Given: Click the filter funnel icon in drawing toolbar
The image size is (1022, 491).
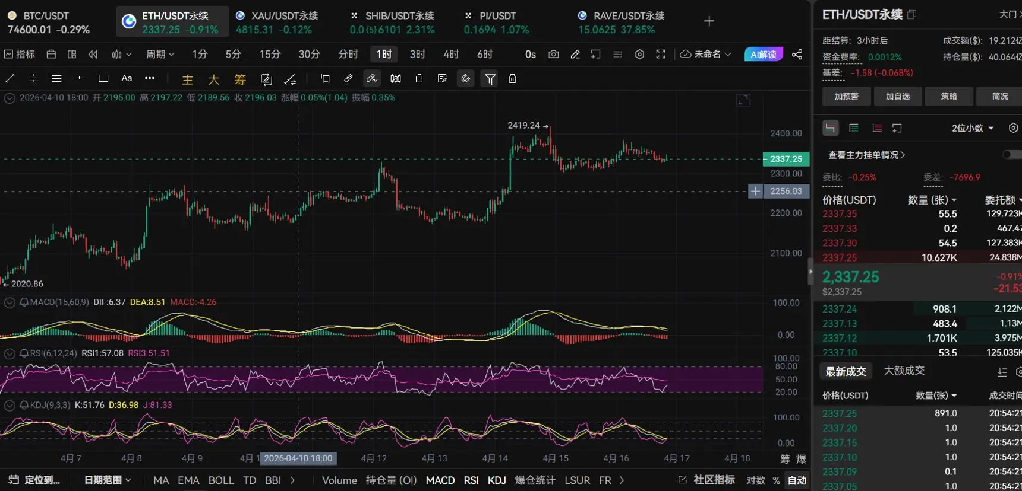Looking at the screenshot, I should 490,78.
